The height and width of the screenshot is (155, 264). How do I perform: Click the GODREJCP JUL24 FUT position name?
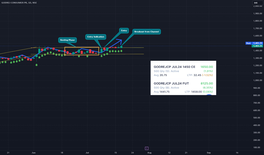pos(171,83)
